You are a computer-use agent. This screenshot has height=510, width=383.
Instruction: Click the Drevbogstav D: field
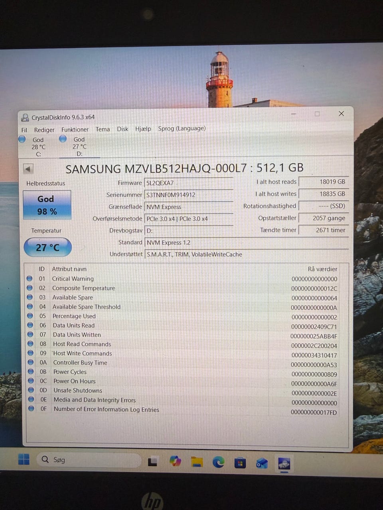coord(189,231)
